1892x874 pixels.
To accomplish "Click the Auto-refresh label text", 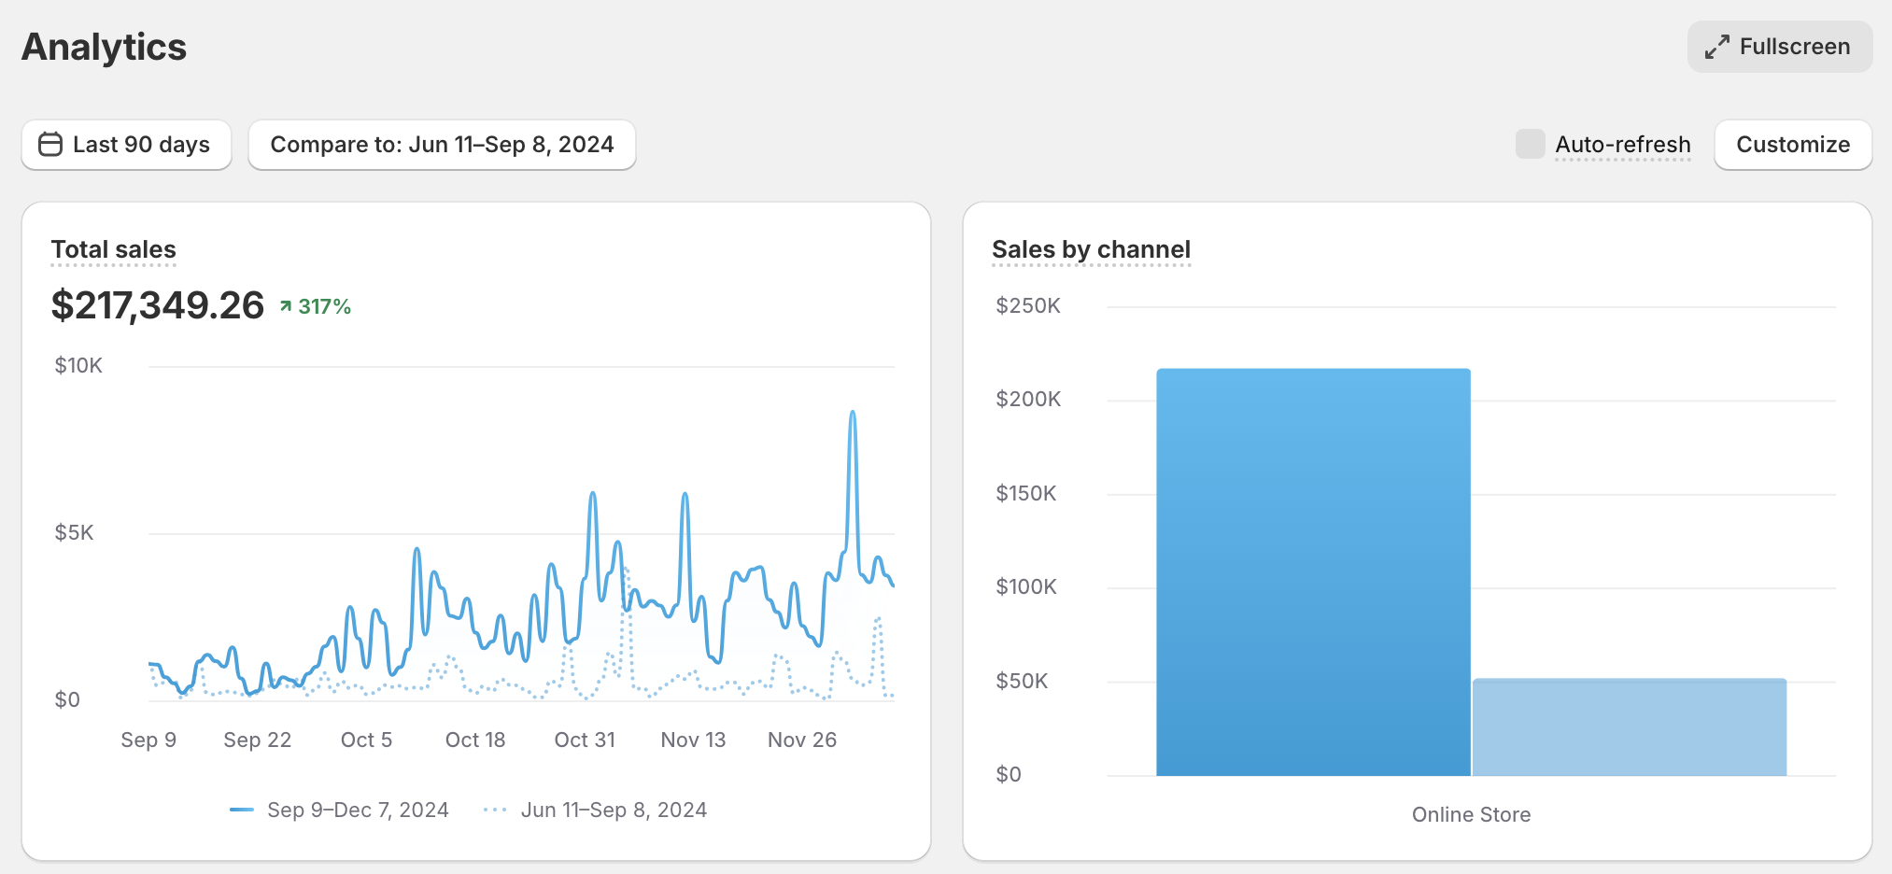I will (x=1623, y=145).
